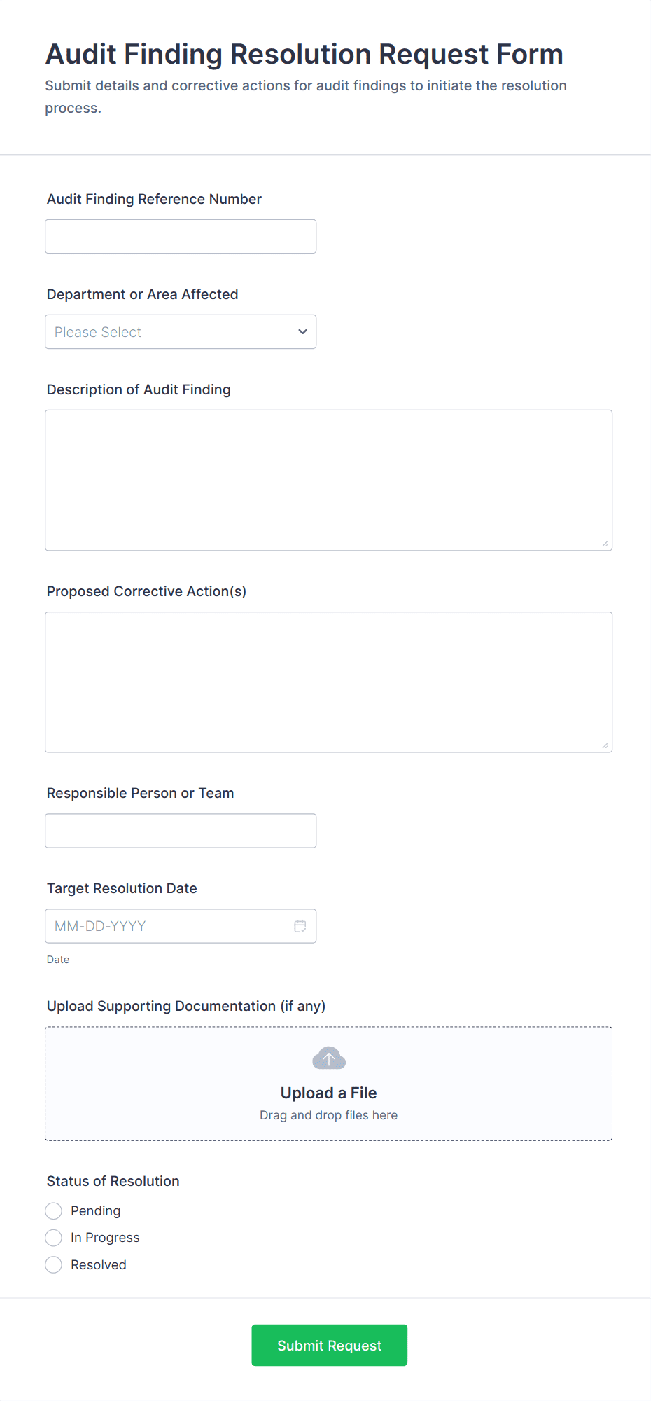Focus the Audit Finding Reference Number field
This screenshot has height=1401, width=651.
point(181,237)
